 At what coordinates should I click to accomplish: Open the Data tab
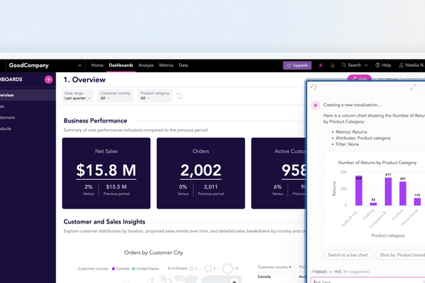pos(184,65)
